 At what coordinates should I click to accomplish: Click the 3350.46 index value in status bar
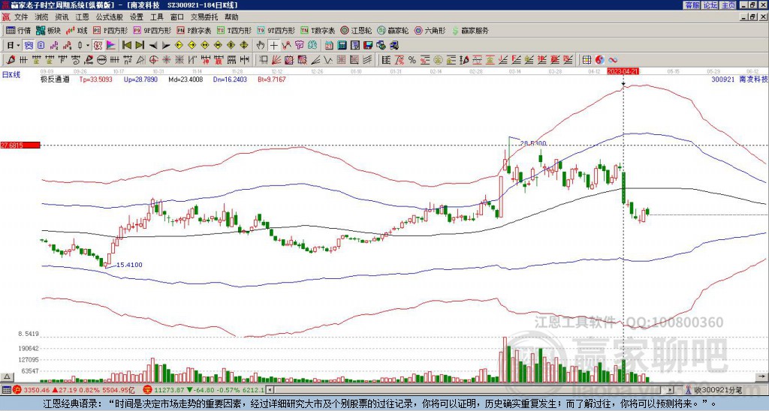(x=37, y=390)
